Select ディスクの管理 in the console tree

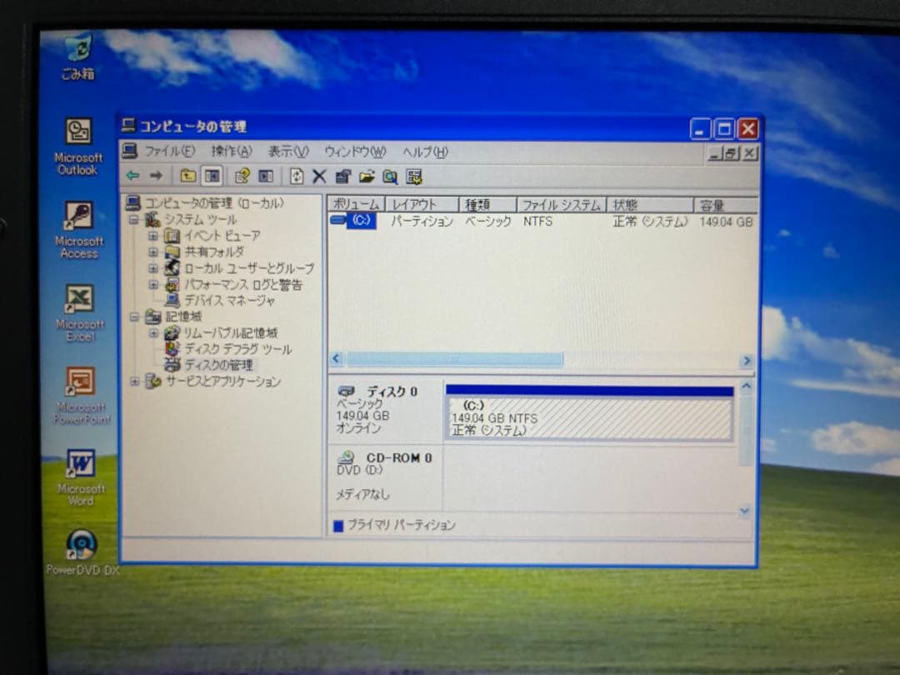tap(220, 364)
